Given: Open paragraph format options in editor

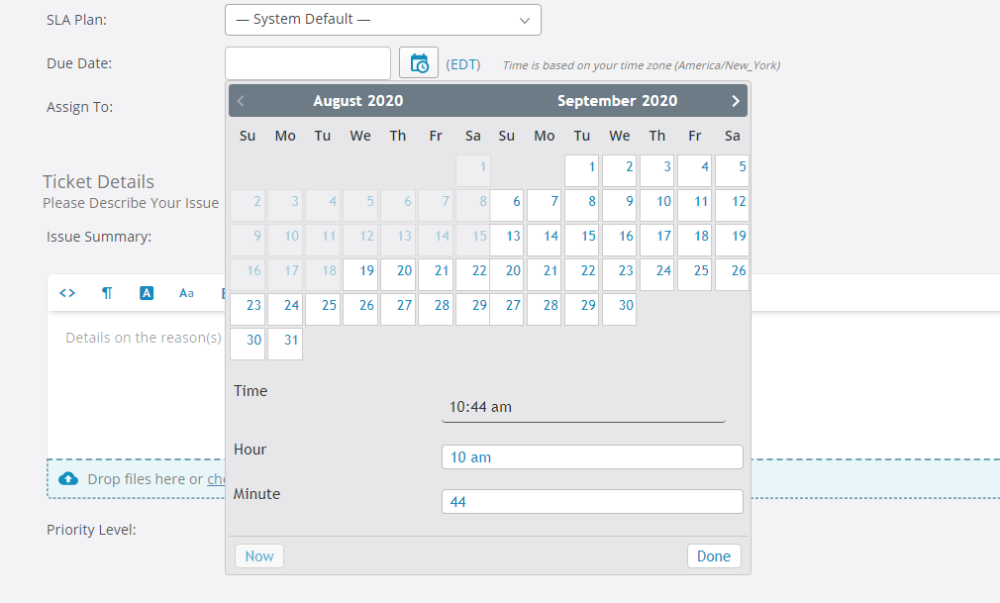Looking at the screenshot, I should [x=107, y=293].
